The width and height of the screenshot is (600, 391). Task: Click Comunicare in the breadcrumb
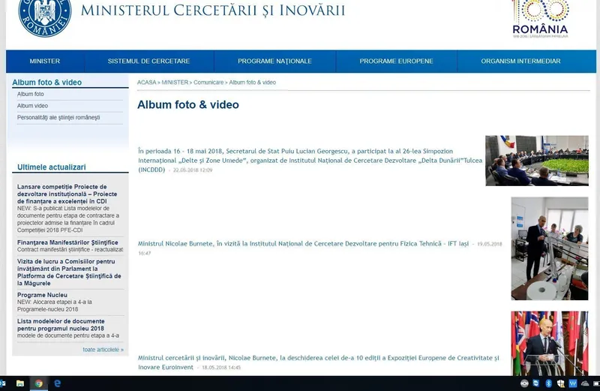tap(209, 83)
